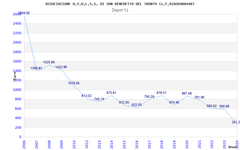This screenshot has height=150, width=240.
Task: Click the y-axis value 2400
Action: pyautogui.click(x=17, y=24)
